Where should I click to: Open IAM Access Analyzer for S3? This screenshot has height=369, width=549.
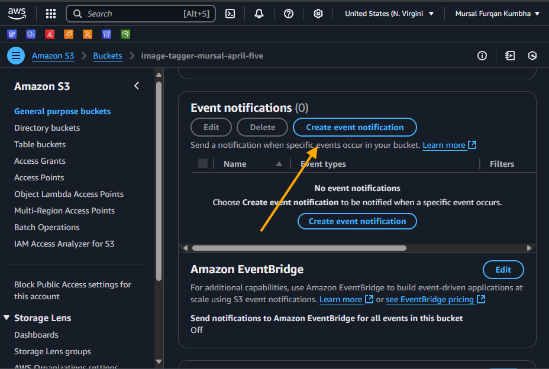tap(64, 244)
